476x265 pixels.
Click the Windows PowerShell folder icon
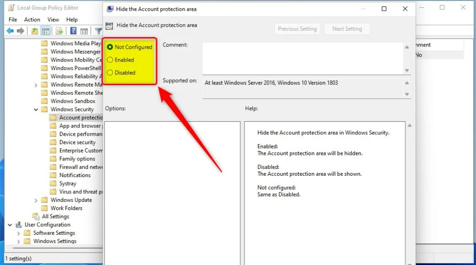(x=45, y=68)
